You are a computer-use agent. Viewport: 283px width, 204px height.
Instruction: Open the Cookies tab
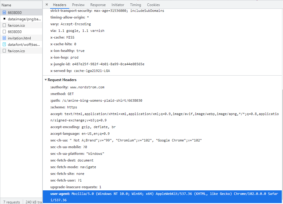[x=153, y=5]
